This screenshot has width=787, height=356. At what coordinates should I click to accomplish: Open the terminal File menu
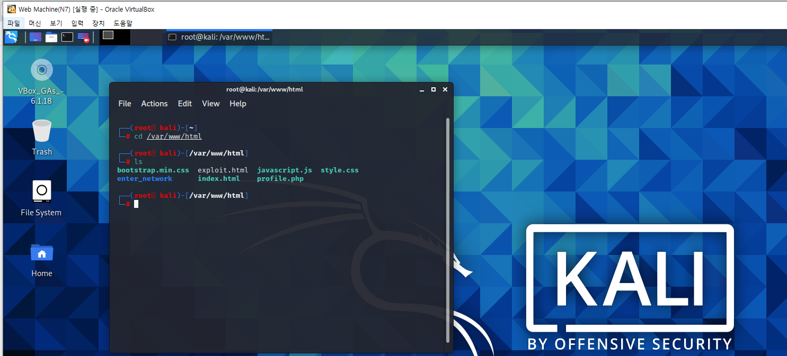125,104
